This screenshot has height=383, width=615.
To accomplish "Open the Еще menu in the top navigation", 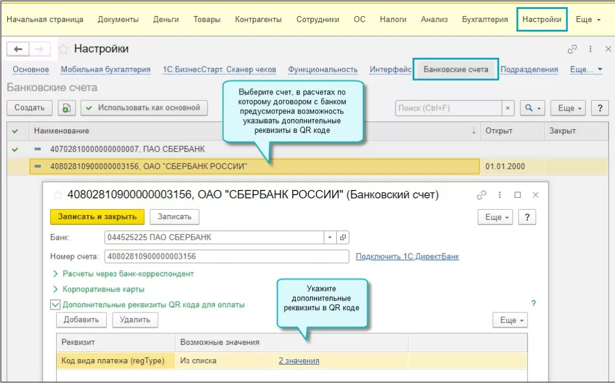I will click(588, 19).
